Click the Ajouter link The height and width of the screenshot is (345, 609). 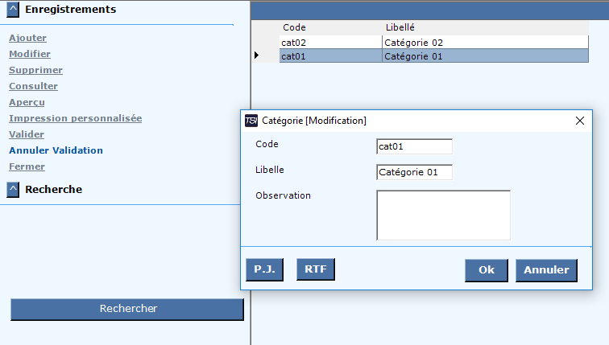point(27,38)
